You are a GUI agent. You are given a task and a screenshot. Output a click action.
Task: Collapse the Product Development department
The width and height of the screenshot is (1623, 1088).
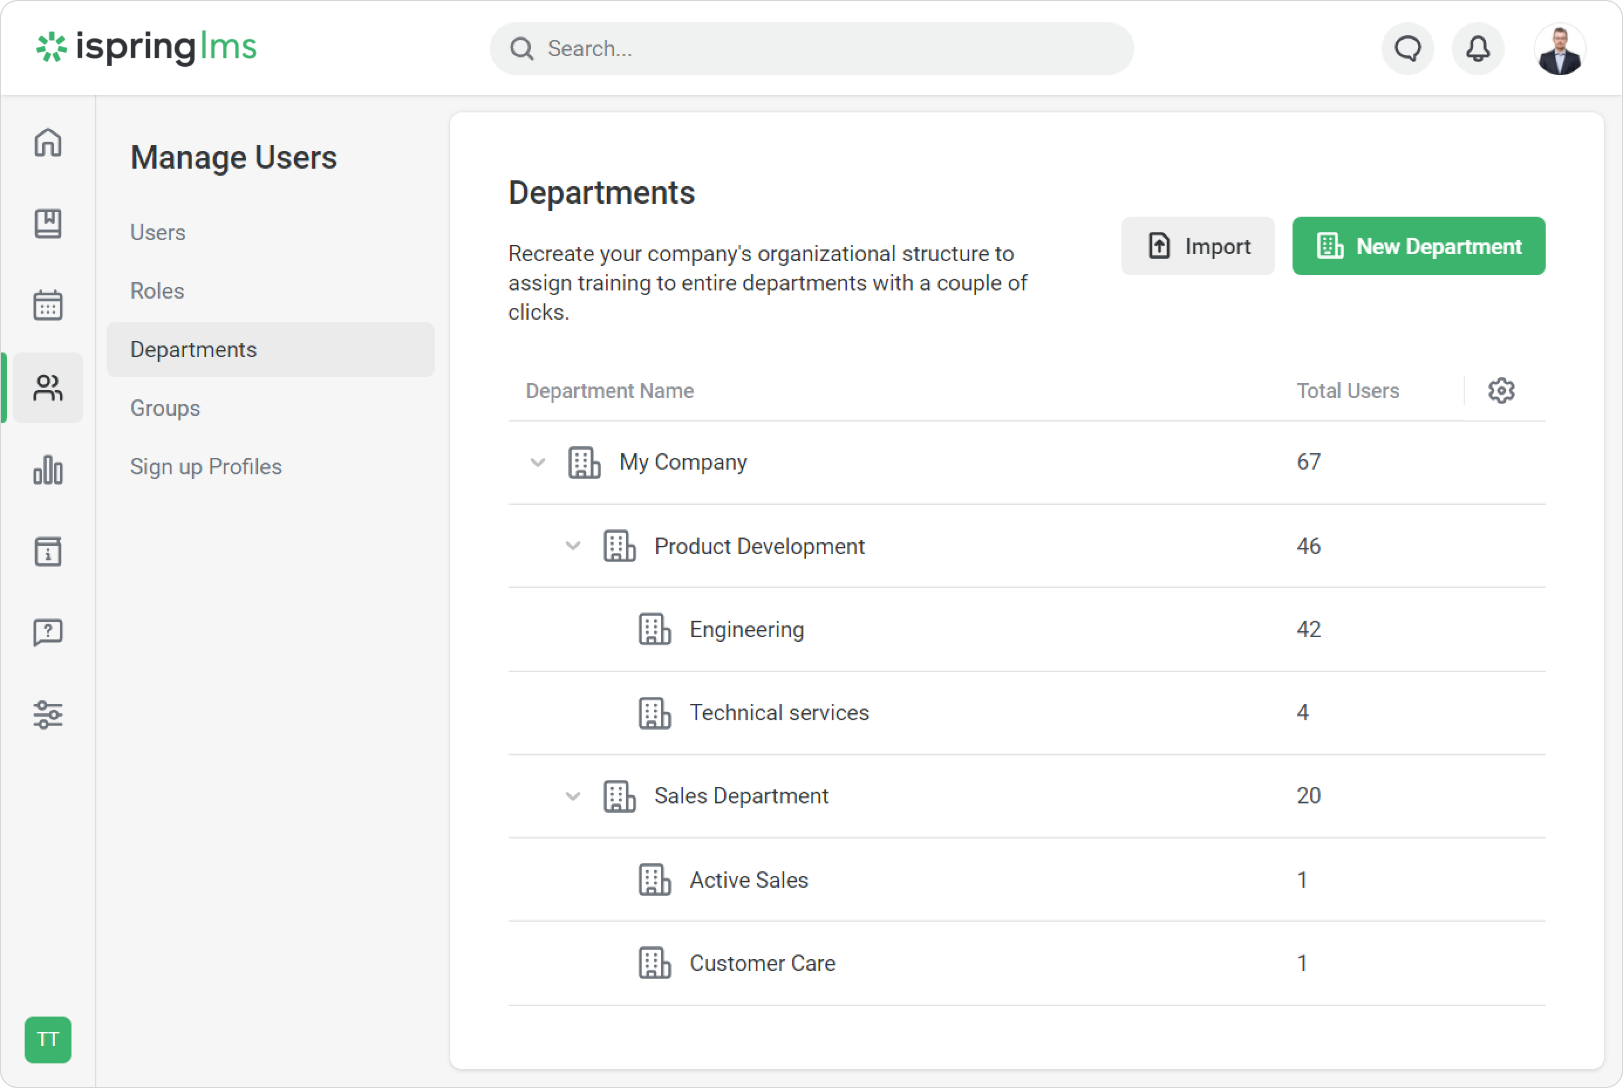[x=572, y=546]
